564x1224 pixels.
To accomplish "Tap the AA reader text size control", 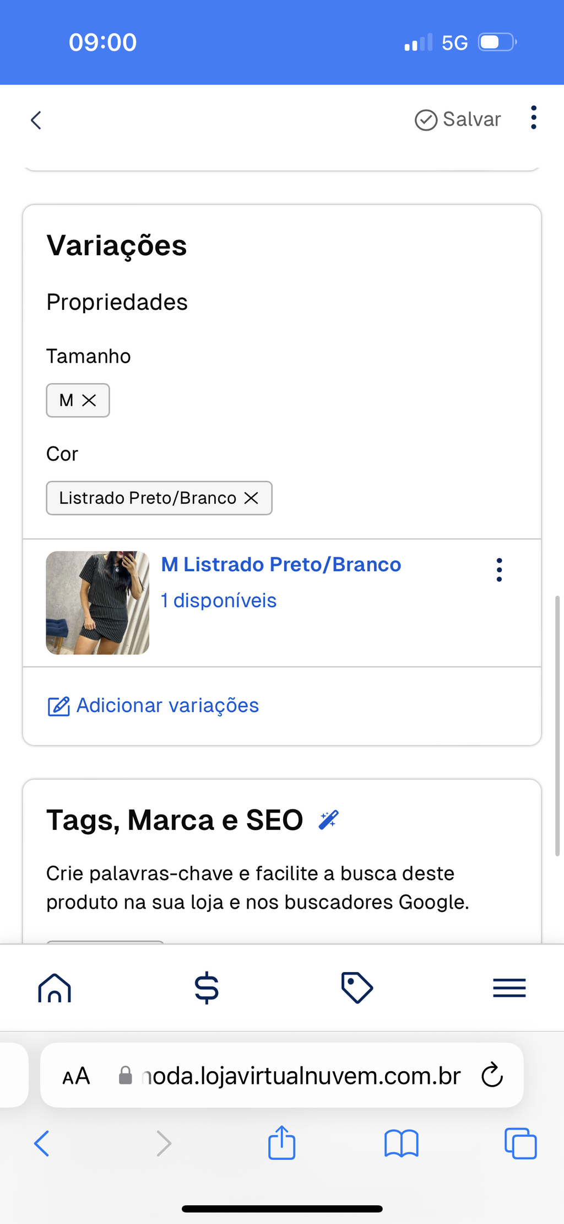I will point(76,1076).
